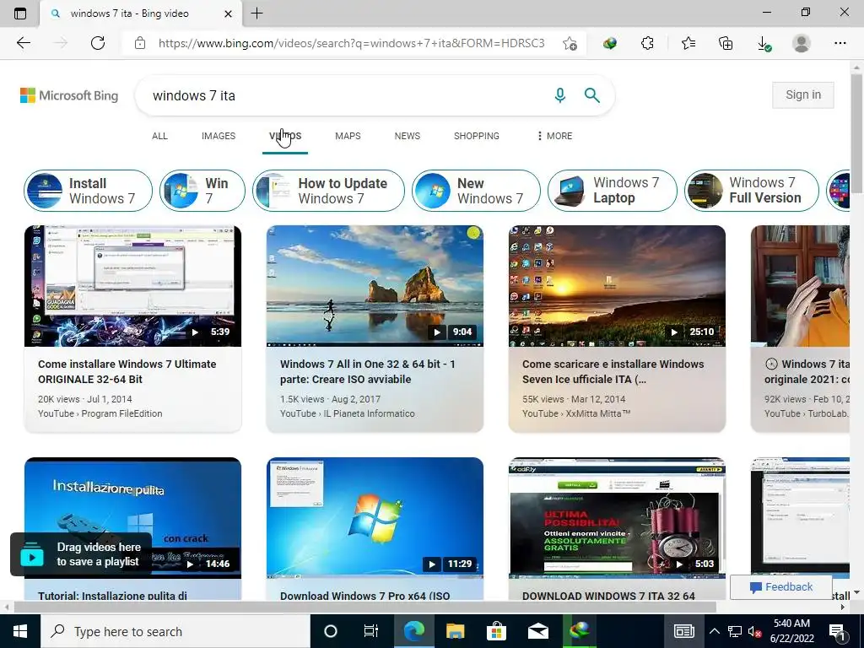The height and width of the screenshot is (648, 864).
Task: Open 'Windows 7 All in One 32 & 64 bit' title
Action: point(368,371)
